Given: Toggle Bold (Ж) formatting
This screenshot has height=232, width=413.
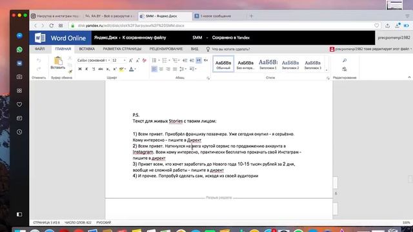Looking at the screenshot, I should (80, 69).
